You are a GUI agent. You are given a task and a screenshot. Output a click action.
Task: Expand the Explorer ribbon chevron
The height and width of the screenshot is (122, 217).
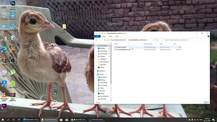click(x=206, y=36)
